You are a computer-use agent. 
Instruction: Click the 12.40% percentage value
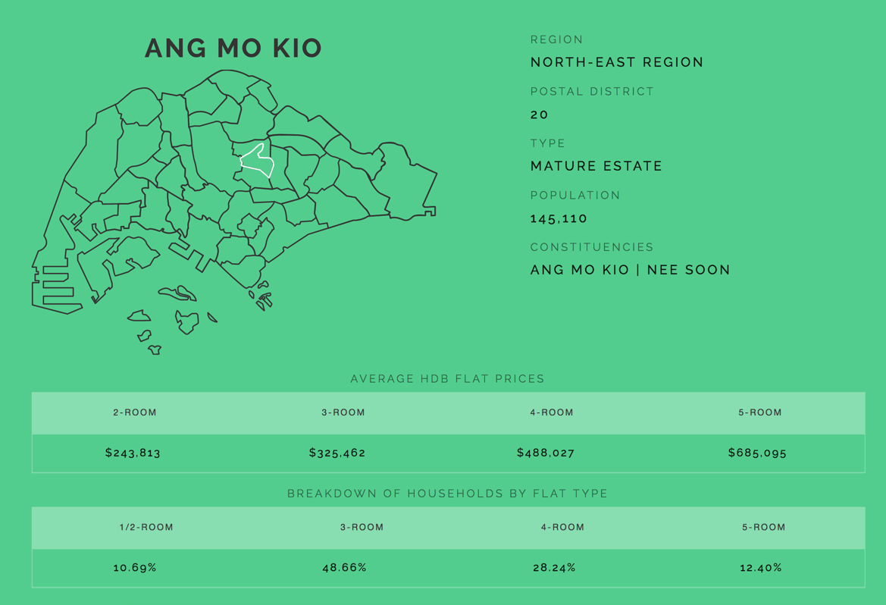click(761, 567)
